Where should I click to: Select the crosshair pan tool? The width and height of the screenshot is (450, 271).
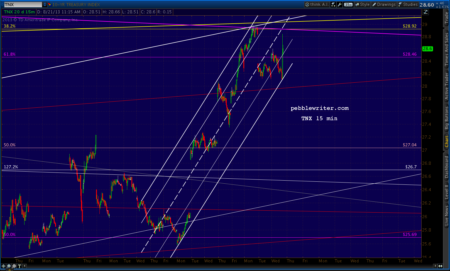4,266
